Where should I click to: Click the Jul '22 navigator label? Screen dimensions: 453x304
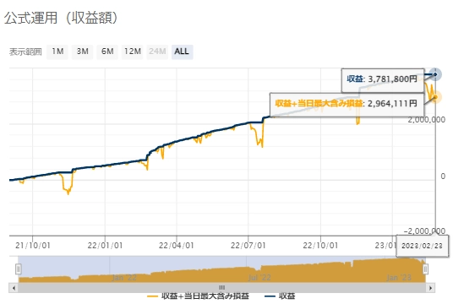259,278
